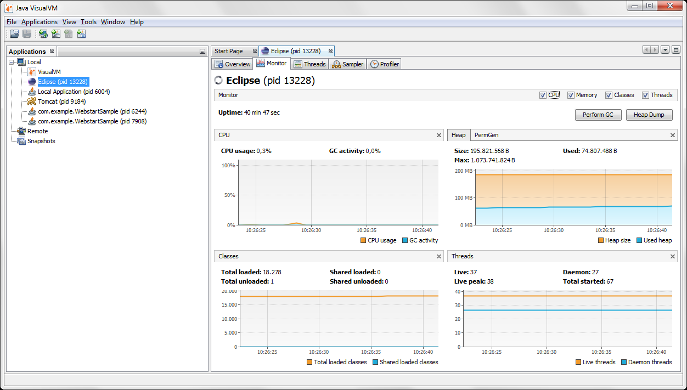Open the Help menu
687x390 pixels.
pos(137,22)
